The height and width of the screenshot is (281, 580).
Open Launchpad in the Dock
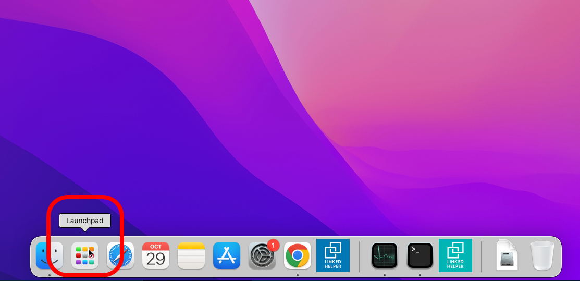click(x=85, y=255)
